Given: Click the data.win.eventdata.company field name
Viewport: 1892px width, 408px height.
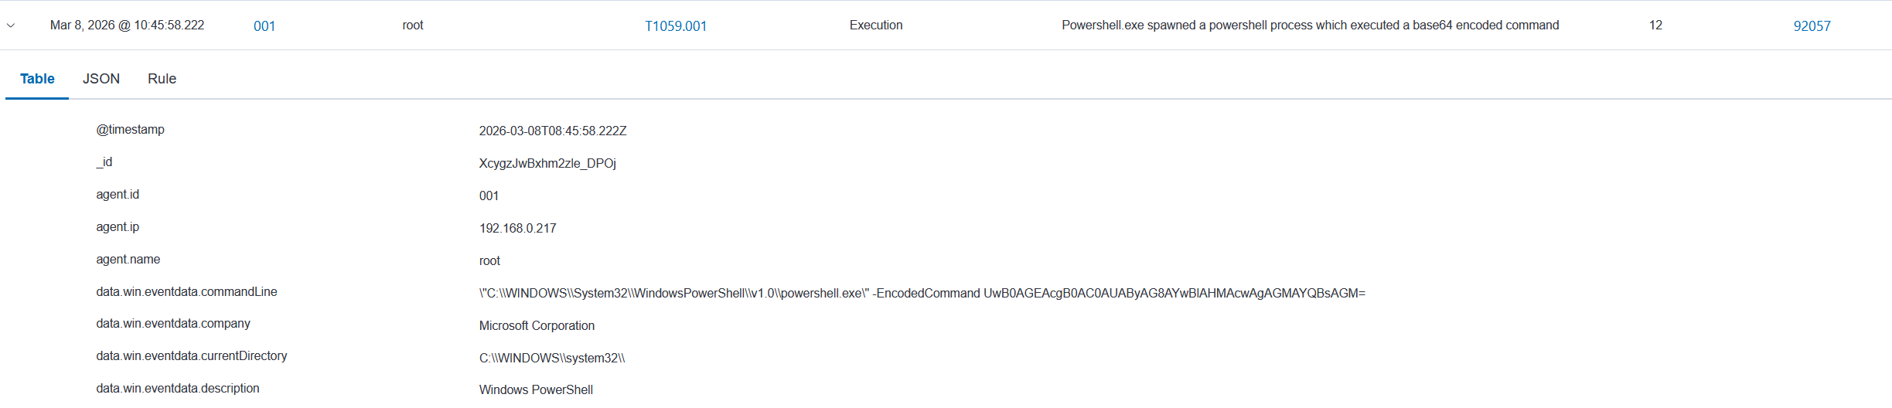Looking at the screenshot, I should coord(173,324).
